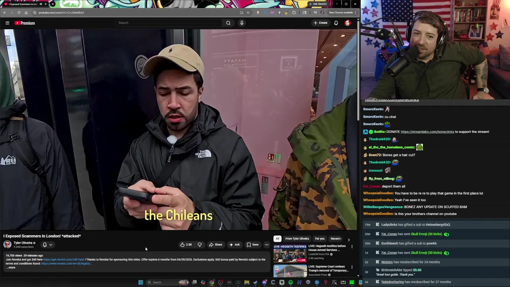Click the Ask Gemini button
This screenshot has width=510, height=287.
(x=318, y=4)
